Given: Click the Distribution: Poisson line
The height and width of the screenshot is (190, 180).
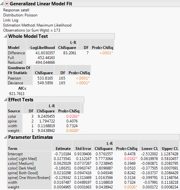Looking at the screenshot, I should pos(20,15).
